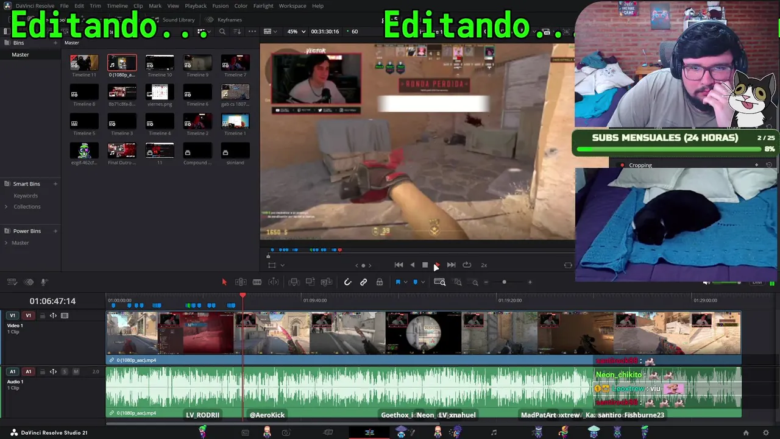Select the viernes.png thumbnail

click(160, 92)
